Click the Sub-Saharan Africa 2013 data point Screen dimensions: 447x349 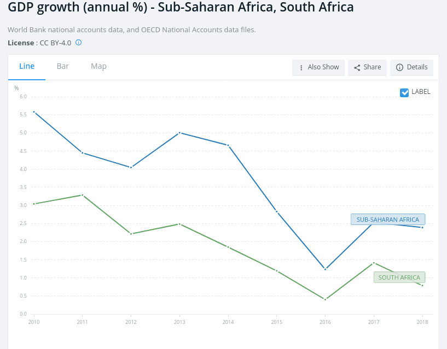179,133
